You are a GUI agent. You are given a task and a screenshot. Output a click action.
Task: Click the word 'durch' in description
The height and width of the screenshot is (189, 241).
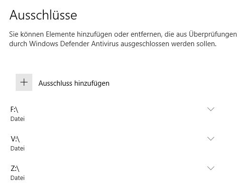18,44
